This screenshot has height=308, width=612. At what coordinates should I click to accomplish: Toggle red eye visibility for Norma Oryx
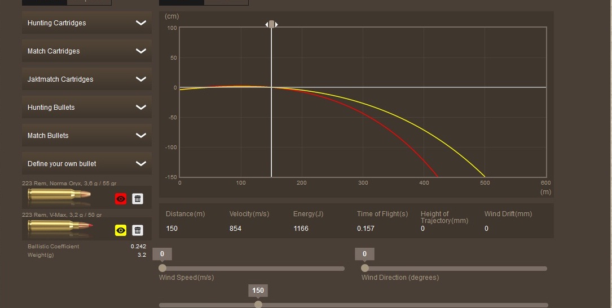121,198
